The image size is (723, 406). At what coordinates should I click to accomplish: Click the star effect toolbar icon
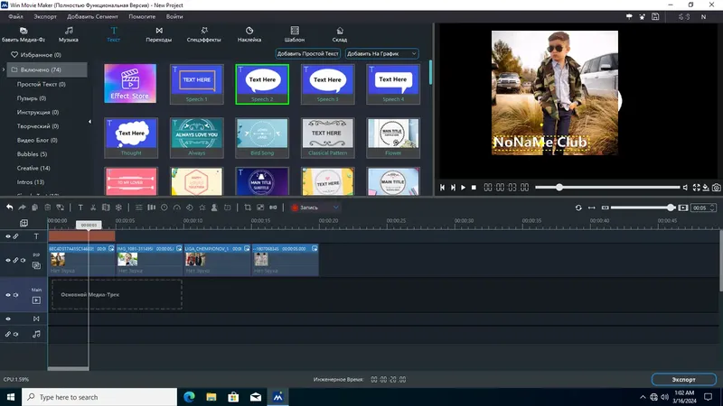pos(202,208)
